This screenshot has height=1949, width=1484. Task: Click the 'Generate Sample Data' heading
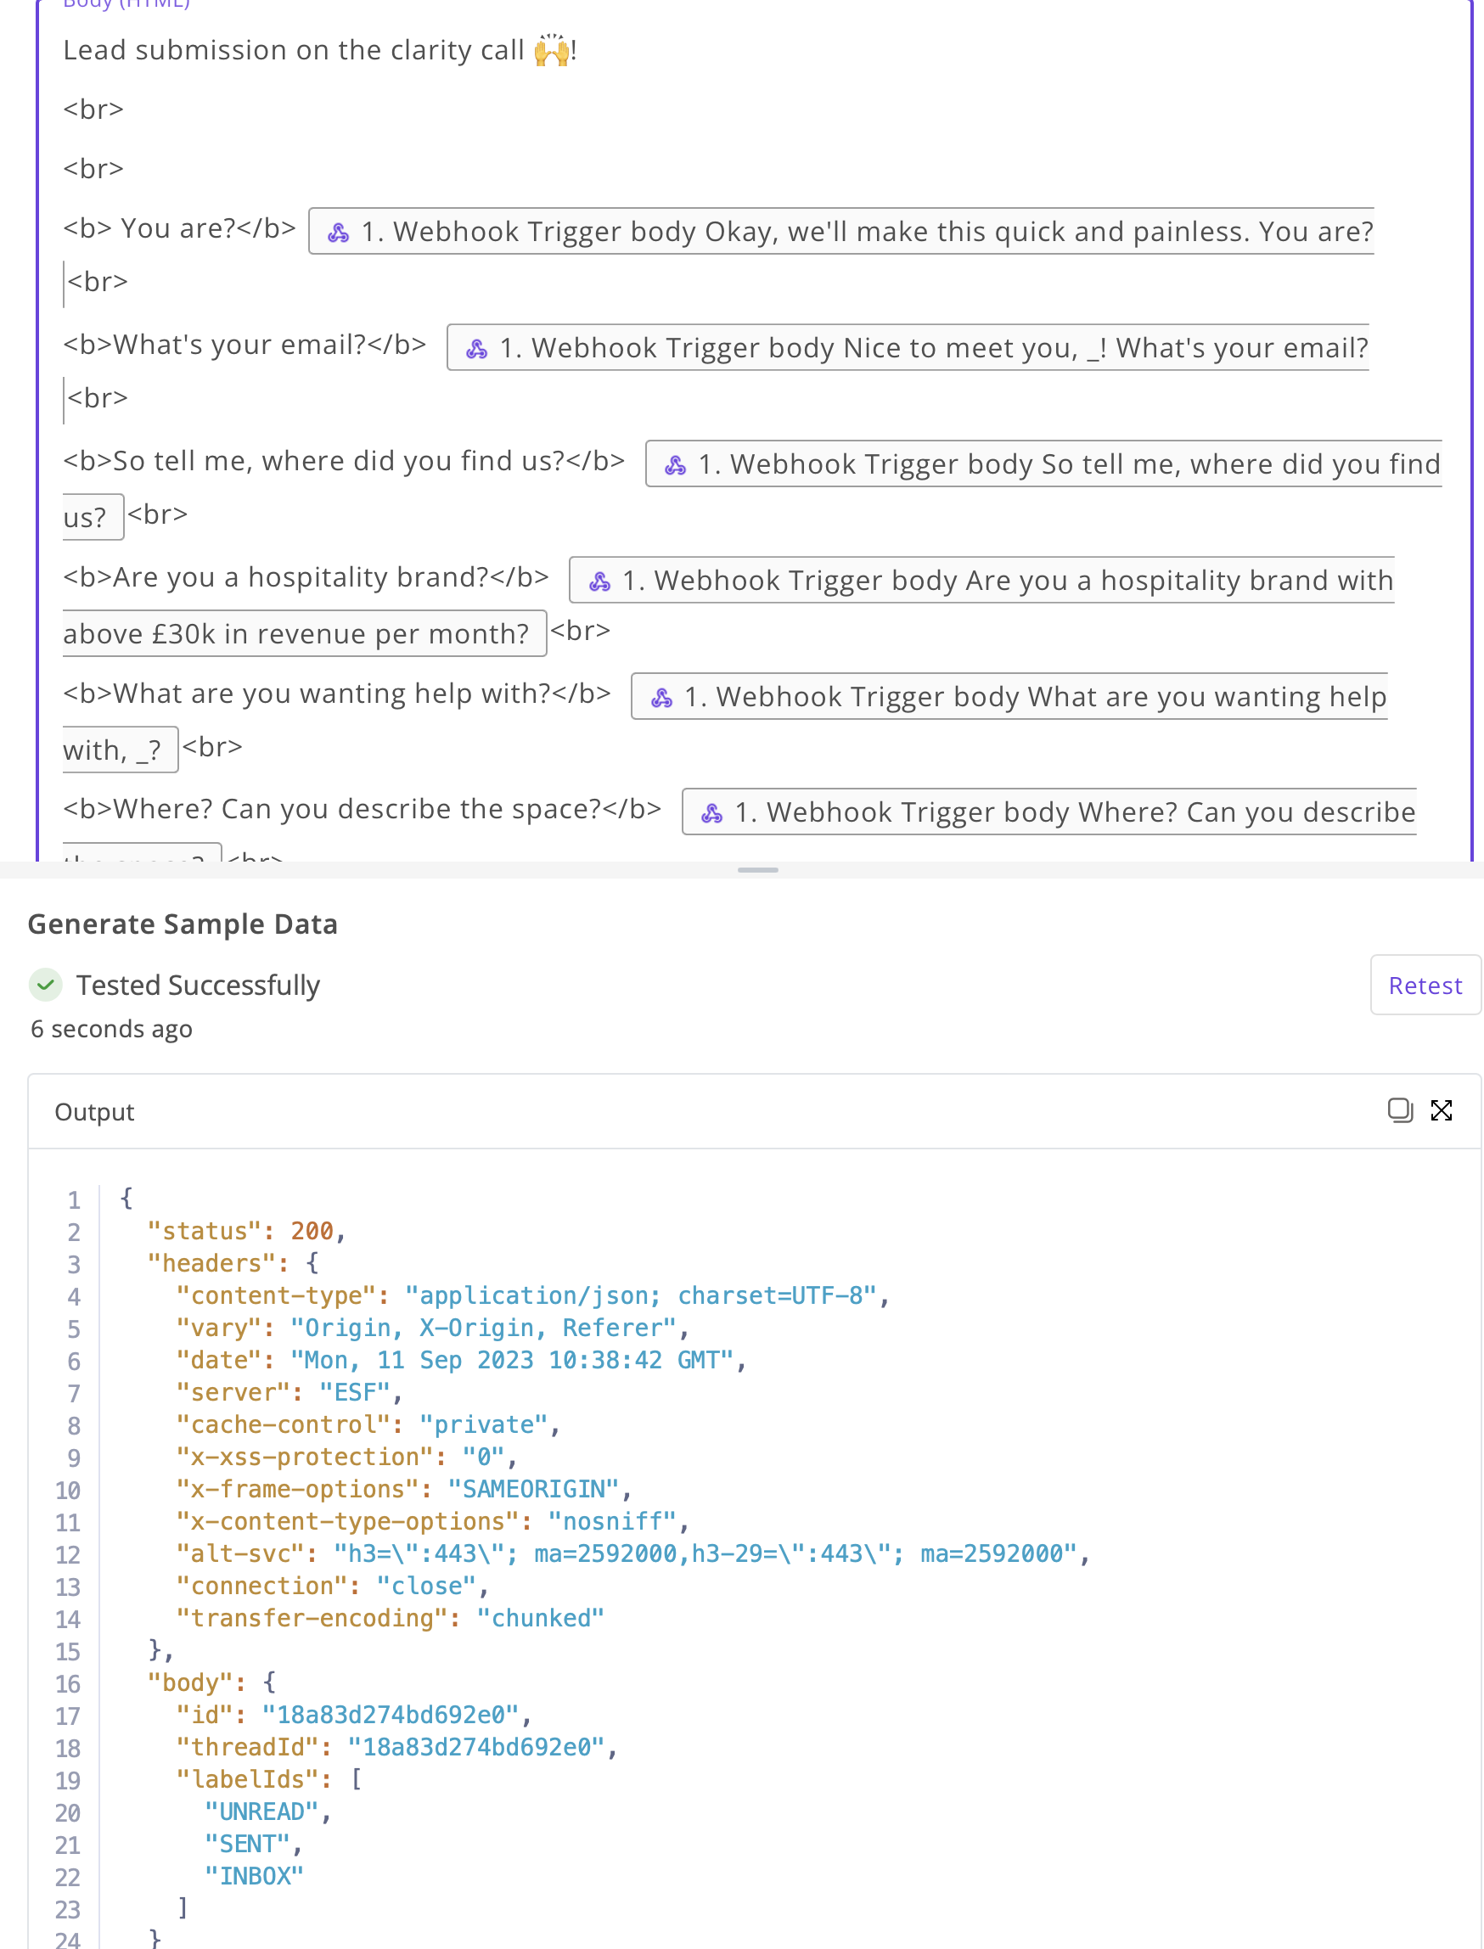(183, 924)
